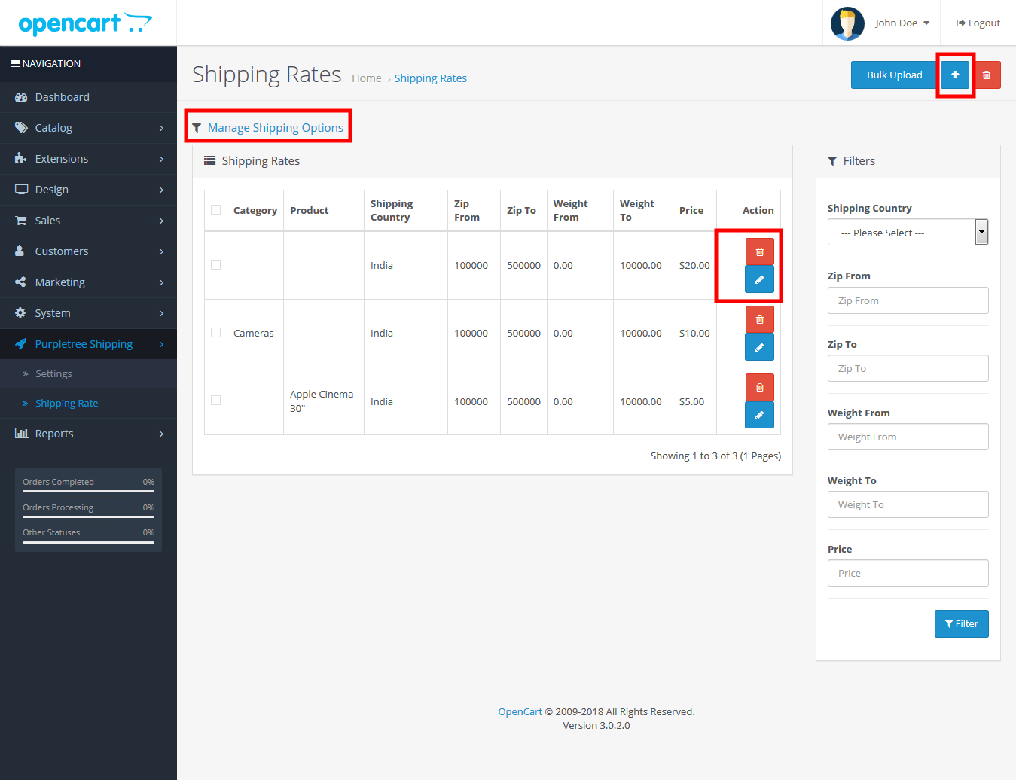The width and height of the screenshot is (1016, 780).
Task: Check the box for the Cameras row
Action: 216,333
